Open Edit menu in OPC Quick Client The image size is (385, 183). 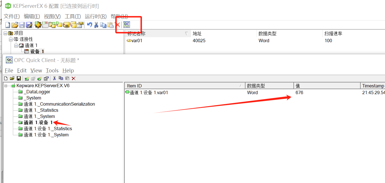pyautogui.click(x=22, y=70)
